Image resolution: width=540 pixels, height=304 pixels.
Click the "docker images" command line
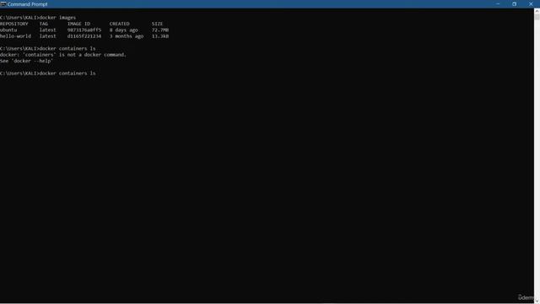[38, 18]
